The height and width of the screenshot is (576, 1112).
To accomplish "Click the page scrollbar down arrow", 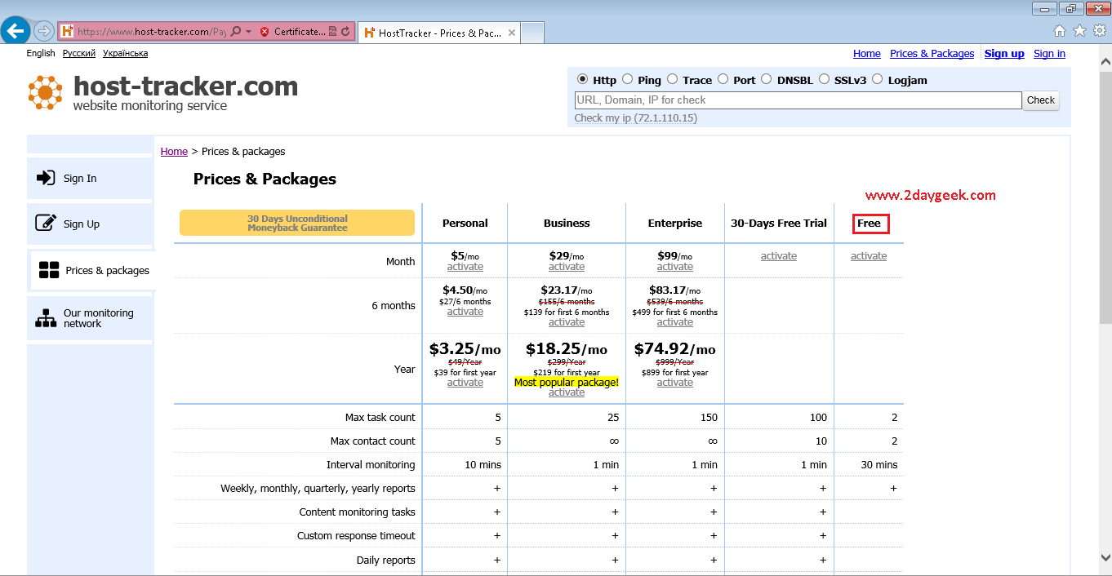I will point(1105,557).
